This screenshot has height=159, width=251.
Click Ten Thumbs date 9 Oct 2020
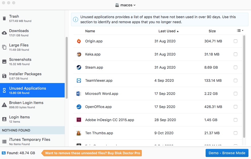coord(164,133)
